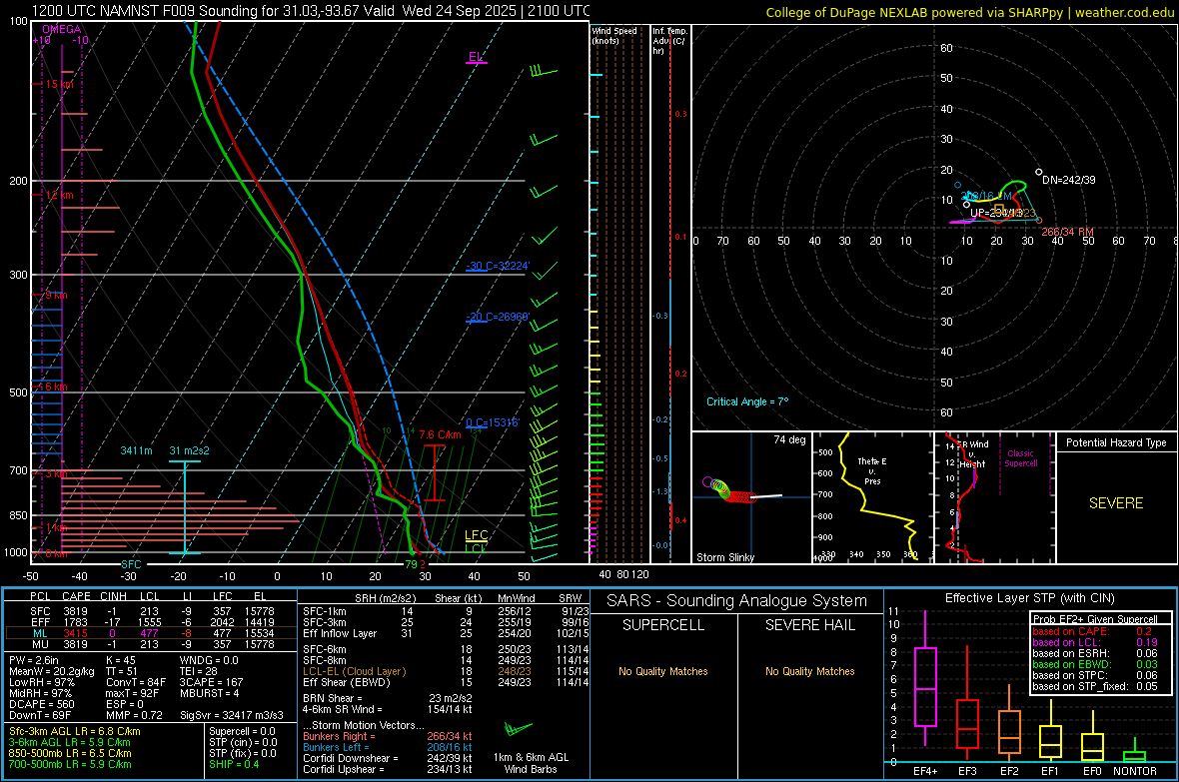Select the SFC parcel row in the table
Viewport: 1179px width, 782px height.
coord(151,611)
